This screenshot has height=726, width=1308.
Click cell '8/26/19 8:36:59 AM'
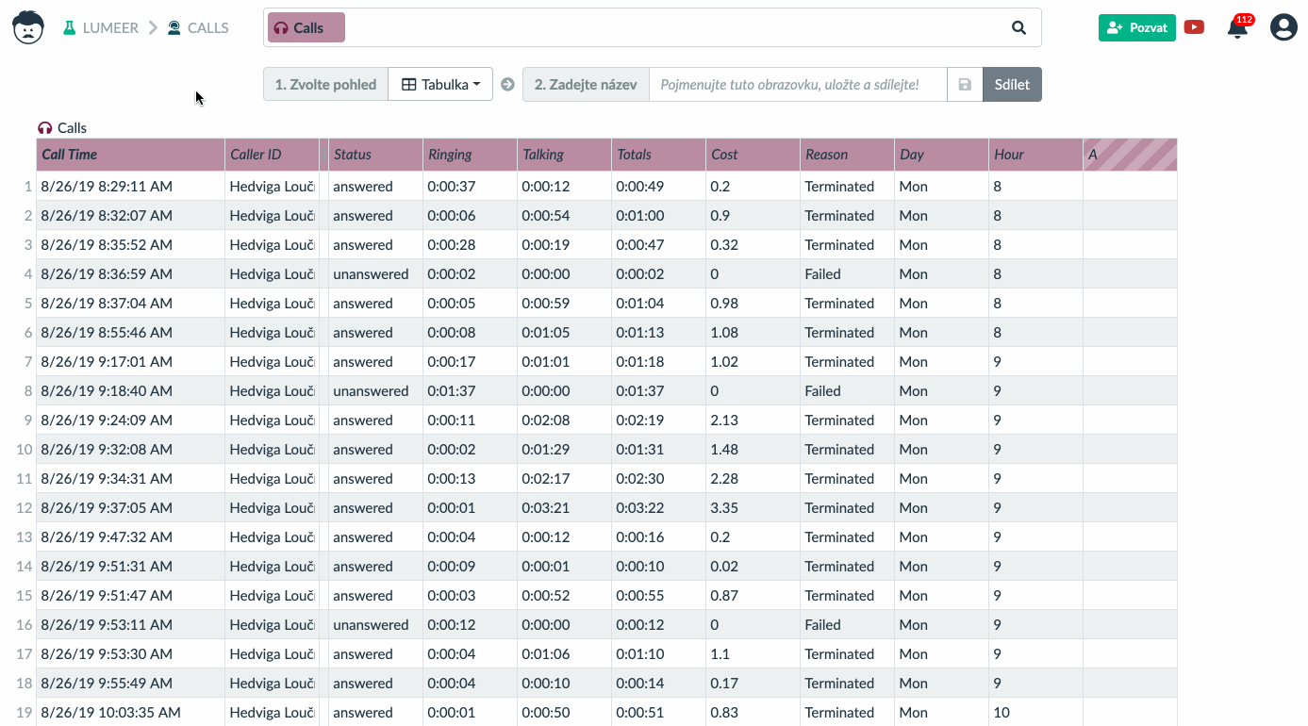pos(130,274)
